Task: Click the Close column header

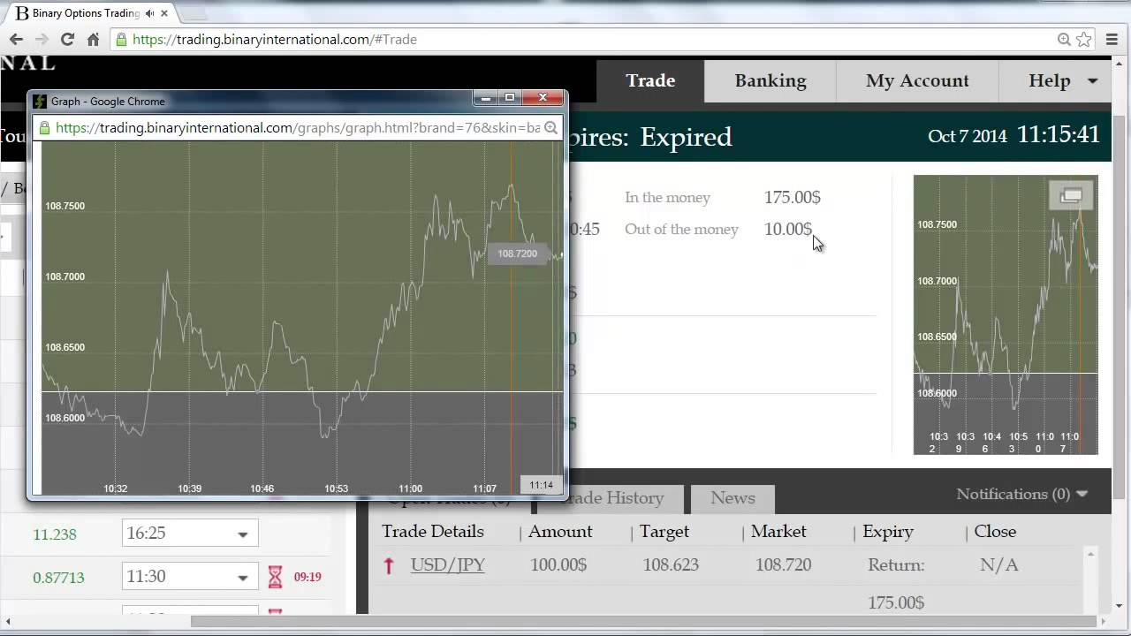Action: point(995,532)
